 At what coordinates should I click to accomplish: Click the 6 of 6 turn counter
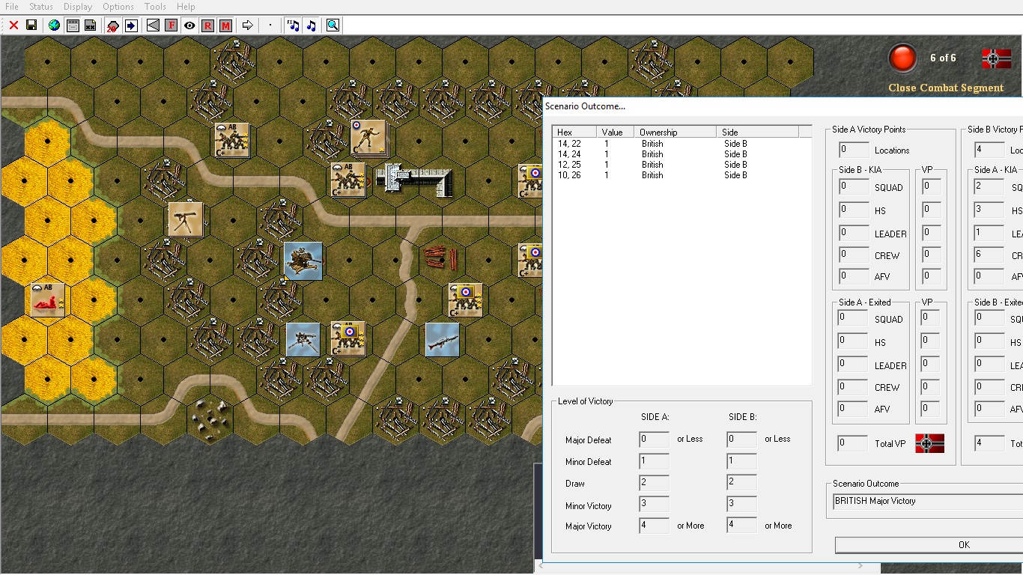(943, 58)
